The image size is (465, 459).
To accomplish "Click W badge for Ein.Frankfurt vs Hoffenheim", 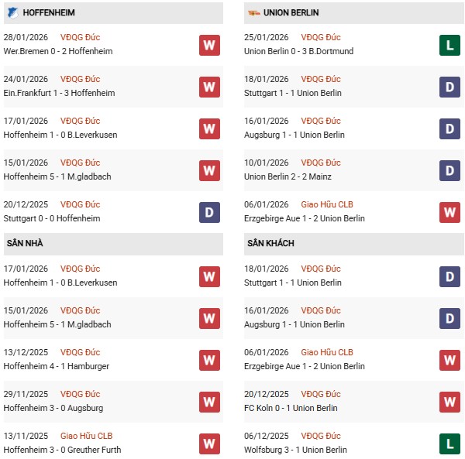I will tap(209, 87).
